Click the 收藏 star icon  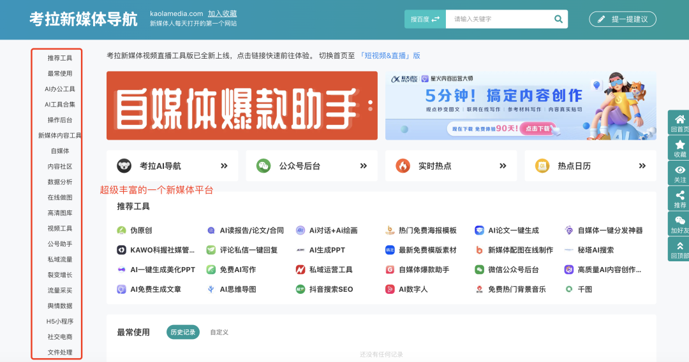[x=680, y=145]
